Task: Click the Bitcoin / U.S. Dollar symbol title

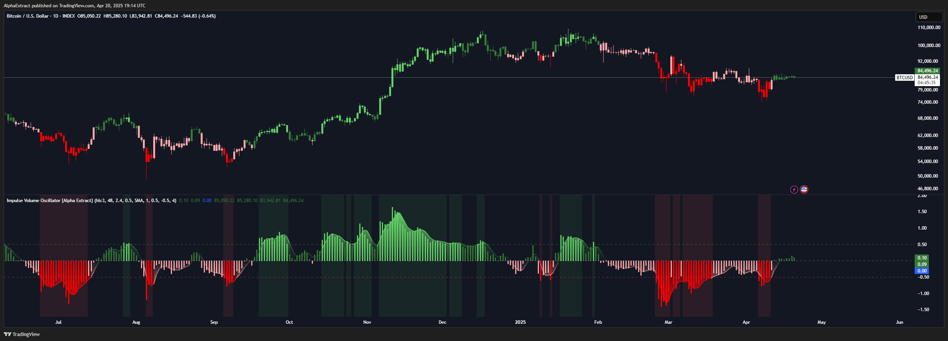Action: [28, 16]
